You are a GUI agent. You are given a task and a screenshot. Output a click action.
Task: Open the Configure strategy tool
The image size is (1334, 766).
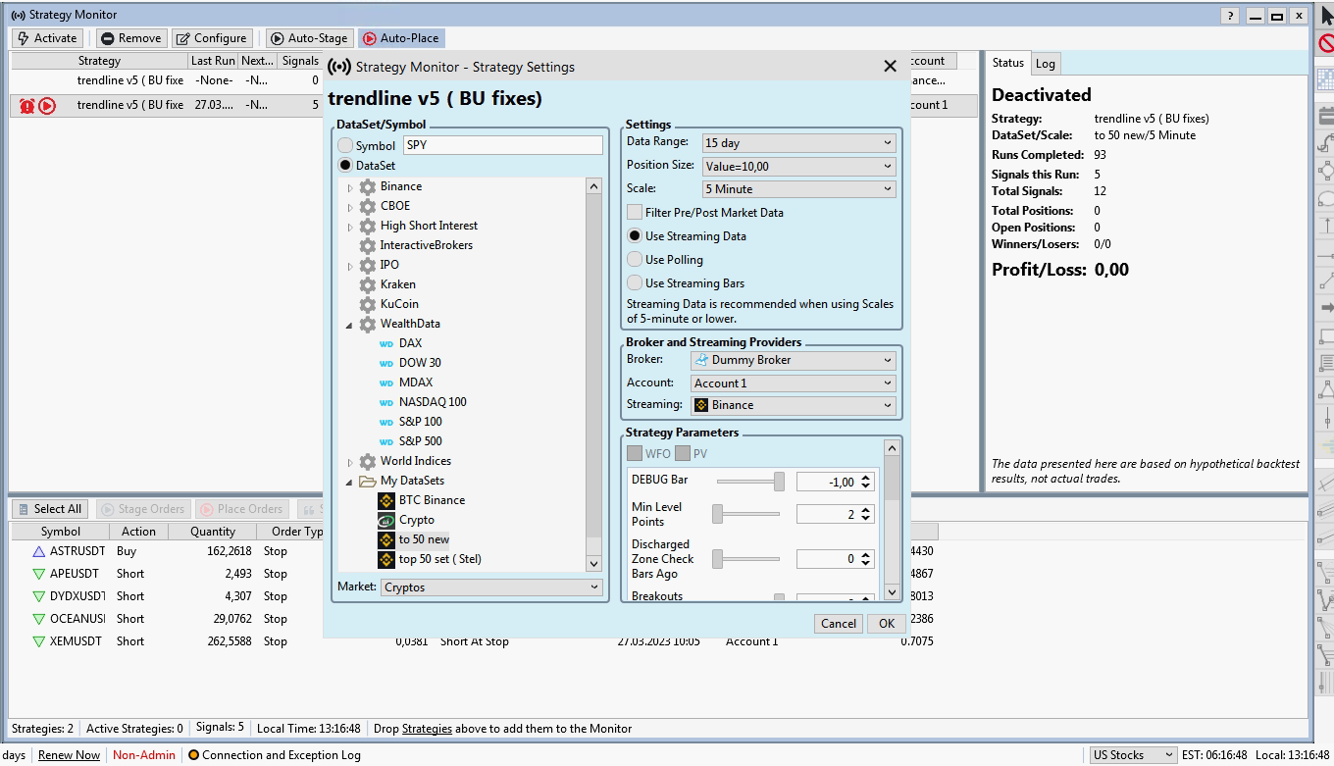(x=211, y=38)
